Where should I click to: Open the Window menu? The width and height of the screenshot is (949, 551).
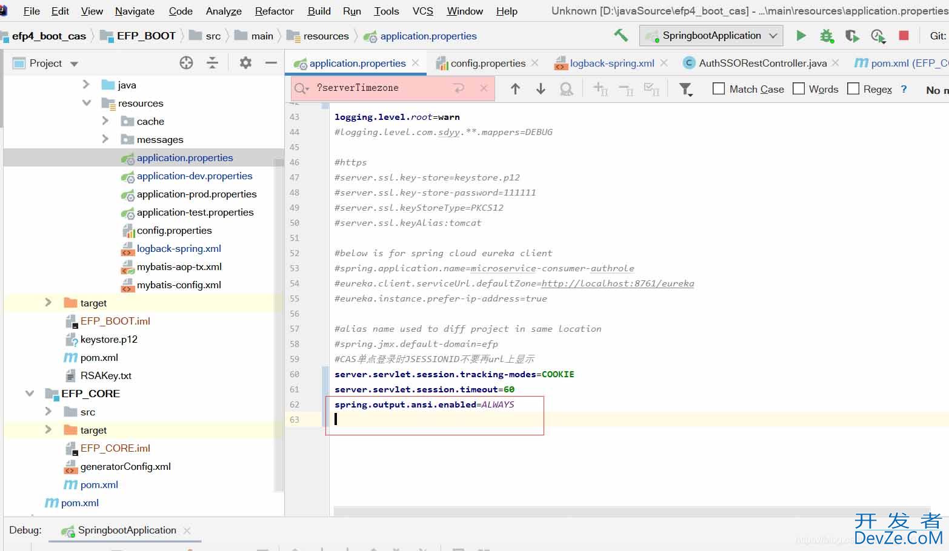pyautogui.click(x=465, y=11)
